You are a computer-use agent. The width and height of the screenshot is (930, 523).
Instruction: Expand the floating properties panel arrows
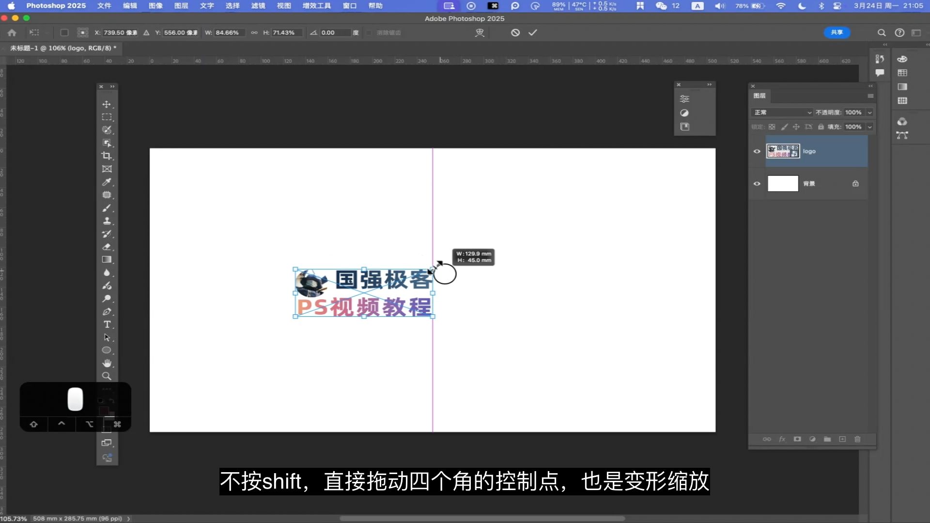[709, 85]
